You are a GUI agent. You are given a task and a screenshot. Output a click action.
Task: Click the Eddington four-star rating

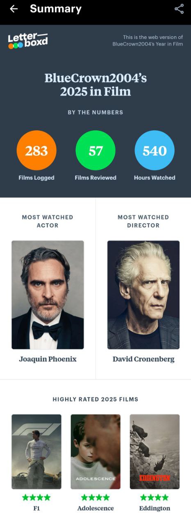tap(155, 498)
